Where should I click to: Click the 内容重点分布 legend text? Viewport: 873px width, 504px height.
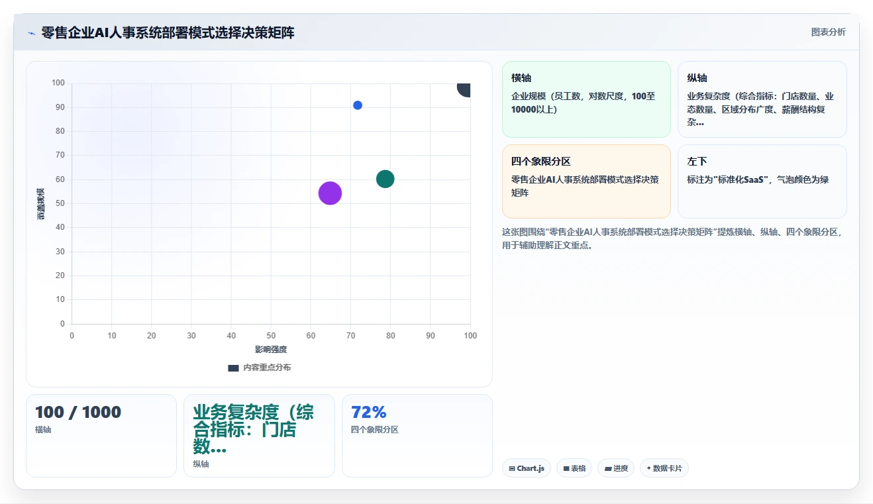[x=267, y=368]
